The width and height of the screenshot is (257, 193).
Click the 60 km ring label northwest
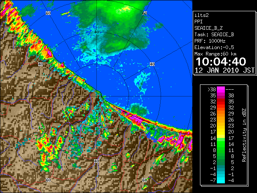pyautogui.click(x=48, y=13)
